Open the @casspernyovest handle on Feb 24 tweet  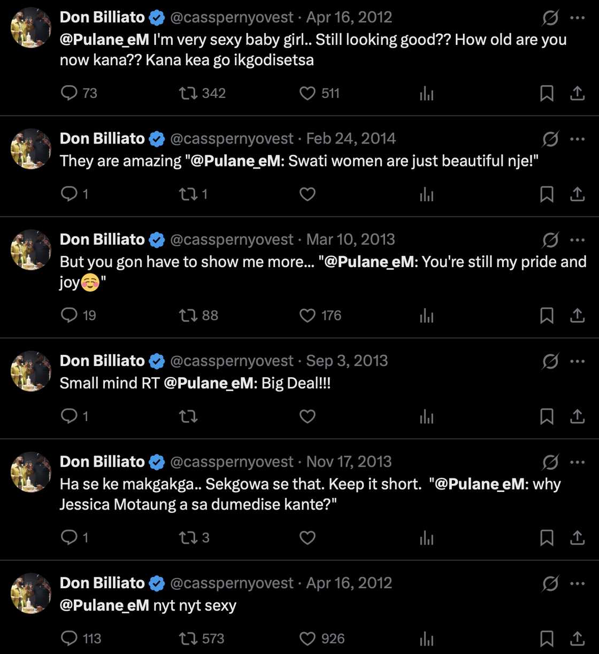coord(232,139)
